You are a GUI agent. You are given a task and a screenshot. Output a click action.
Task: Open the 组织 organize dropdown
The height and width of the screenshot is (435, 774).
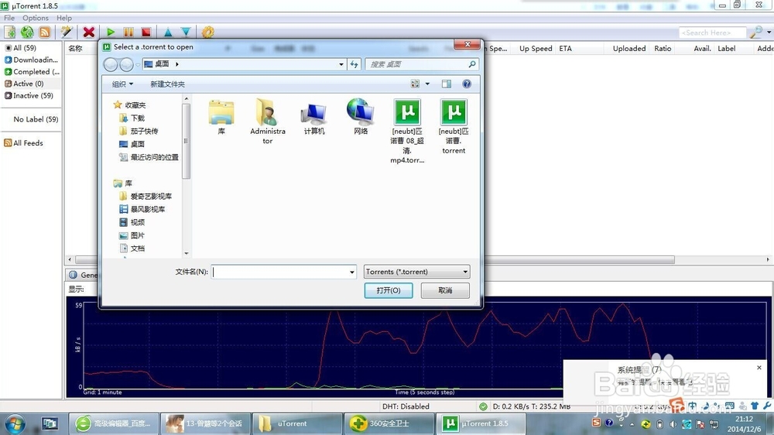click(122, 84)
